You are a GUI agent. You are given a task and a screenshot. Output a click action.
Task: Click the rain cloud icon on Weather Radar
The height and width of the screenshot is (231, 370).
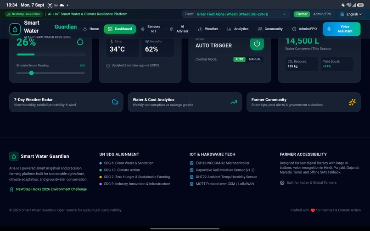point(115,102)
